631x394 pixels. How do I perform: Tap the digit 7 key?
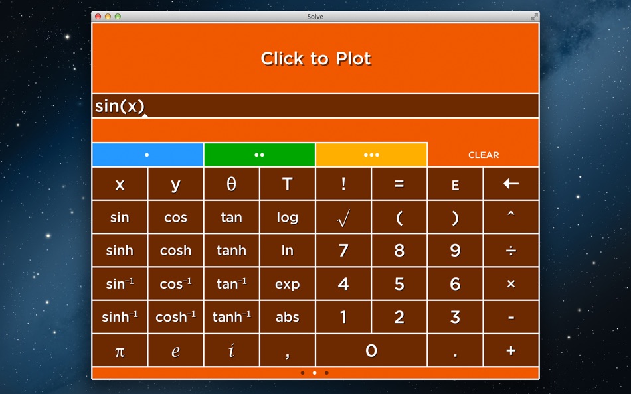click(343, 251)
